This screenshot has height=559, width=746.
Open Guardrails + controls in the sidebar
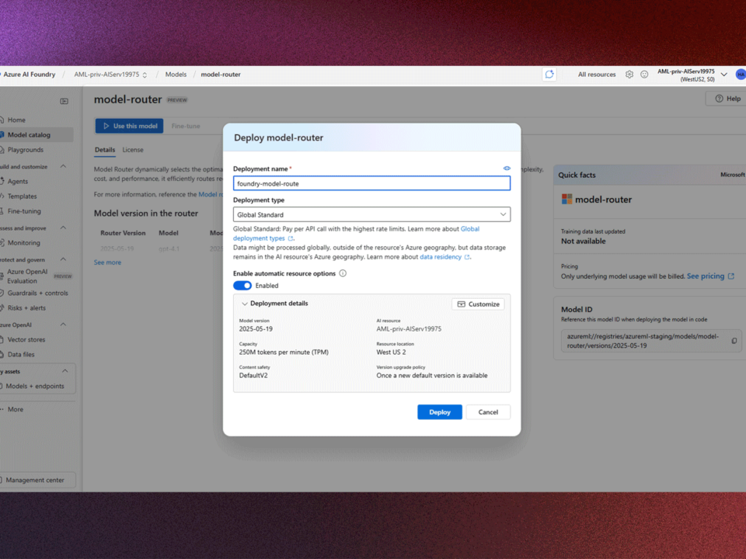37,293
